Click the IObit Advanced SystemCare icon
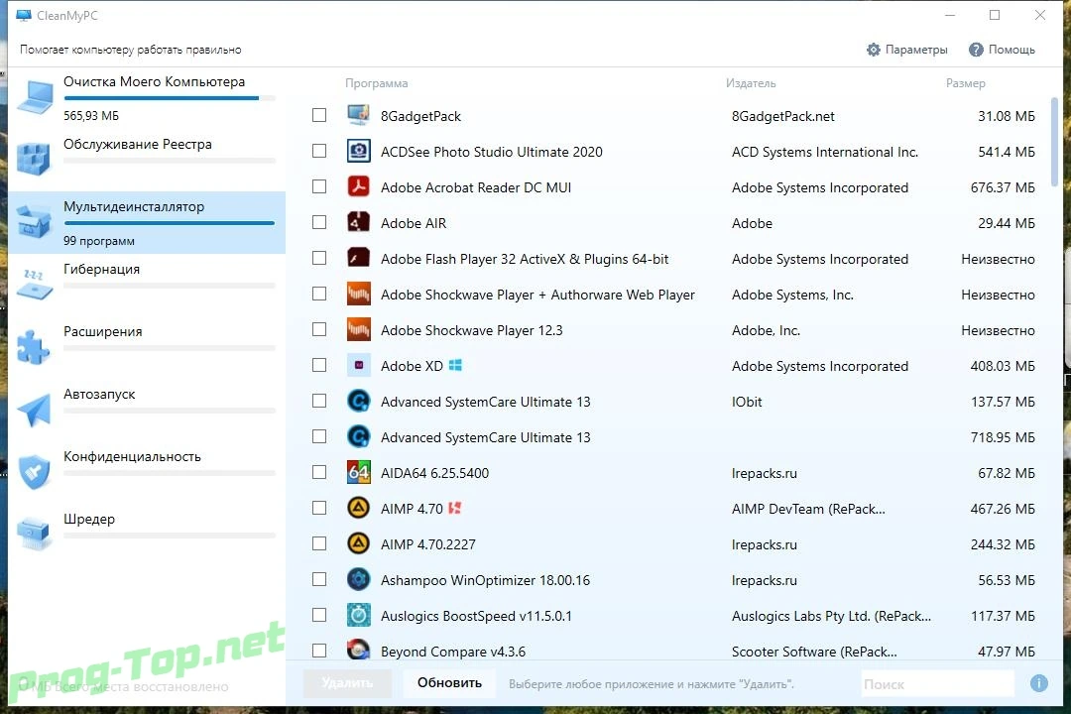 (359, 401)
